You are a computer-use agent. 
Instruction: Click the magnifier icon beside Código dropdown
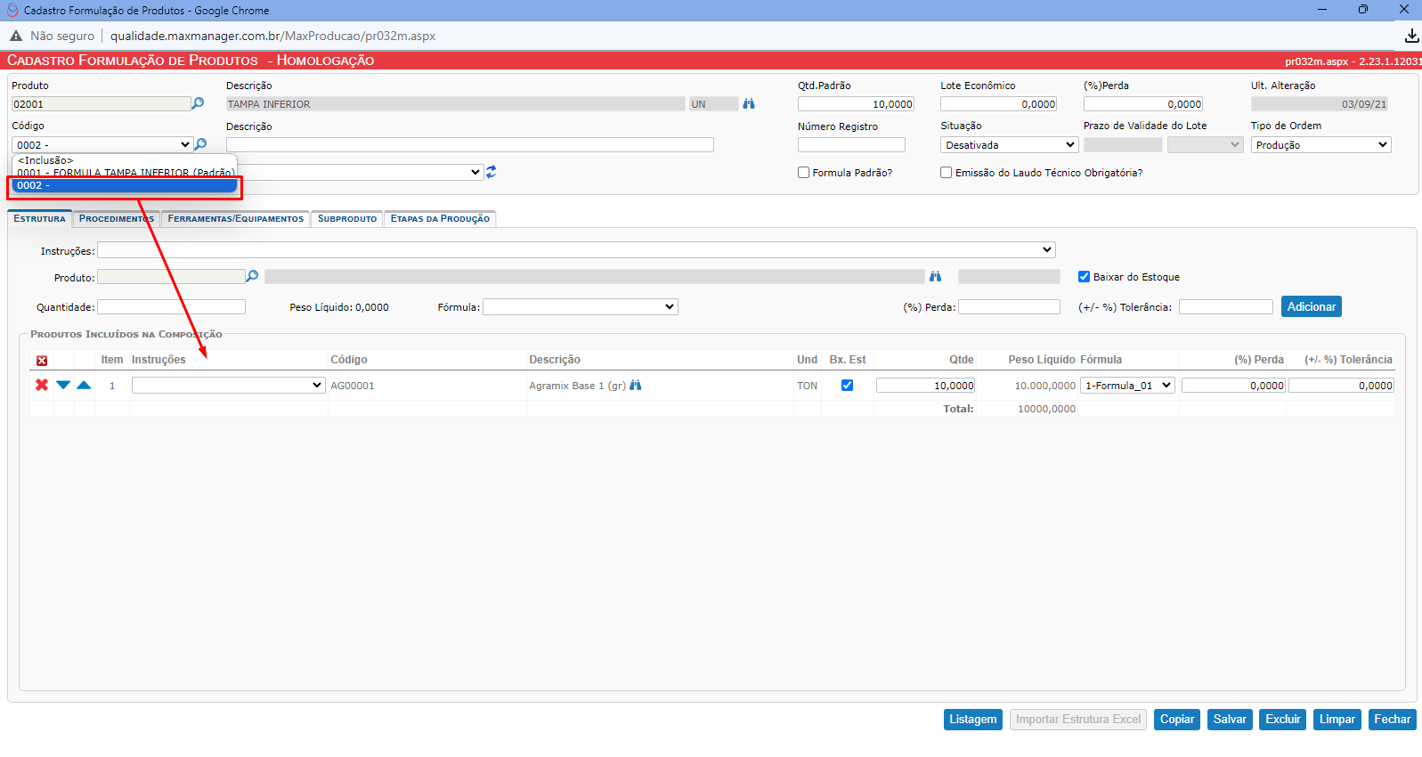click(x=201, y=144)
